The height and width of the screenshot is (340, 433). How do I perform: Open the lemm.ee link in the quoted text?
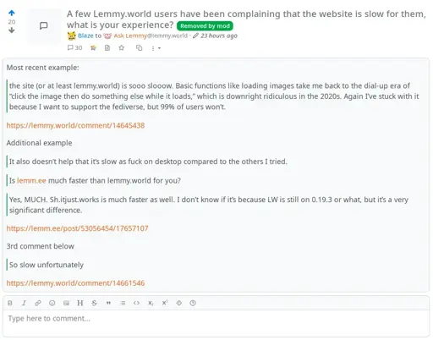tap(31, 180)
